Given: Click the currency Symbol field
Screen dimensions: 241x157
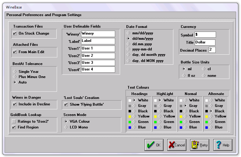Looking at the screenshot, I should pyautogui.click(x=205, y=35).
